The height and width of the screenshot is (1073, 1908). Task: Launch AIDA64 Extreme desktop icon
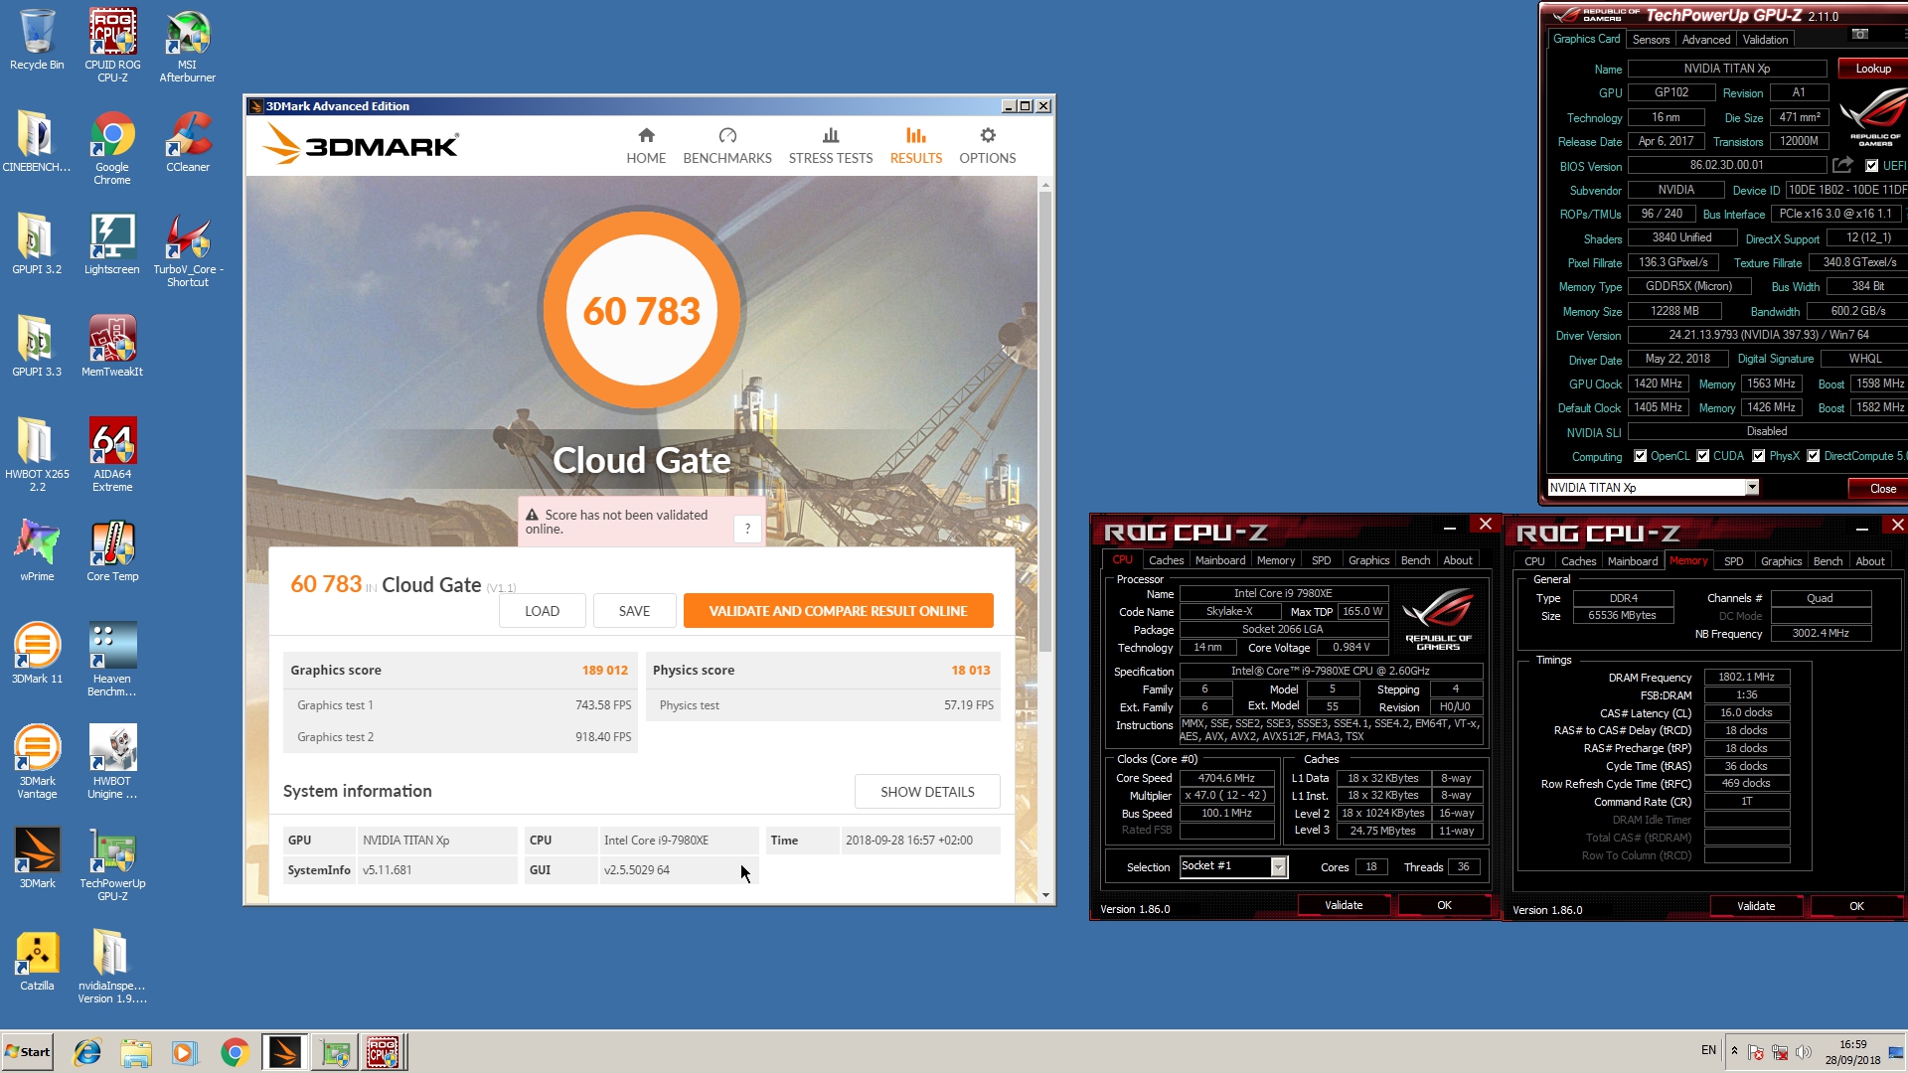point(112,454)
